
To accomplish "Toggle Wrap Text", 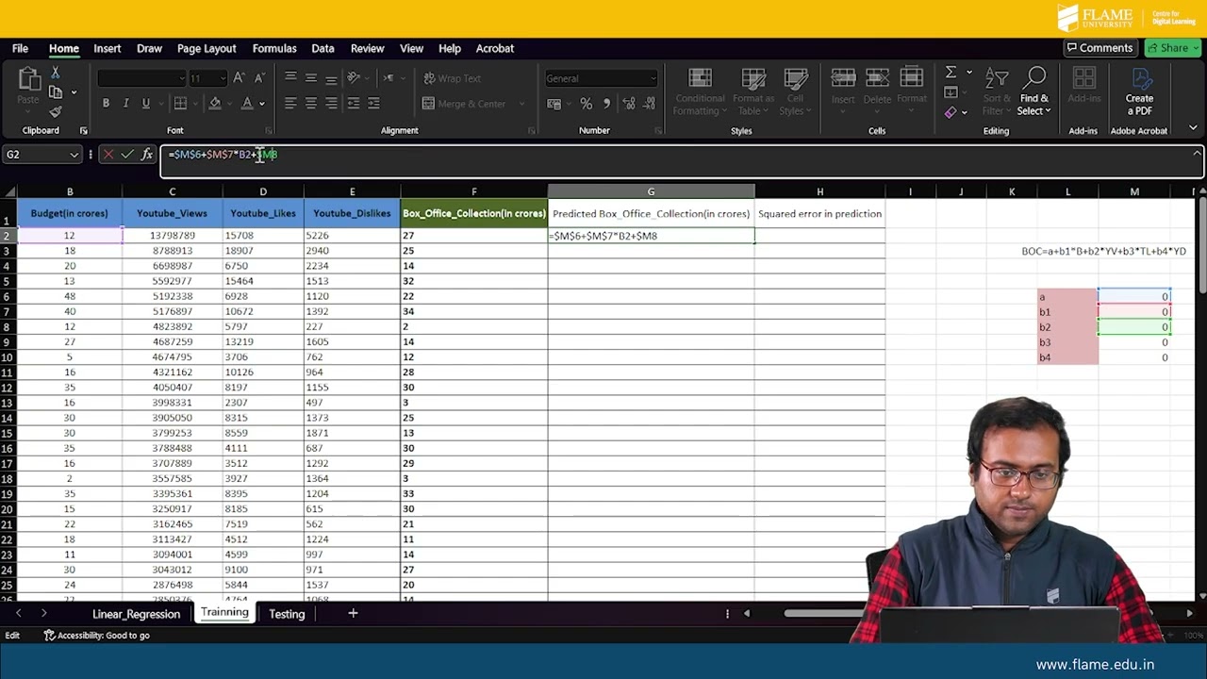I will click(452, 78).
